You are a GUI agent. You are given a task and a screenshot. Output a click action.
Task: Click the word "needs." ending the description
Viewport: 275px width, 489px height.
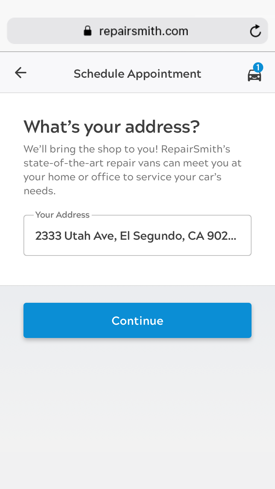click(x=40, y=191)
